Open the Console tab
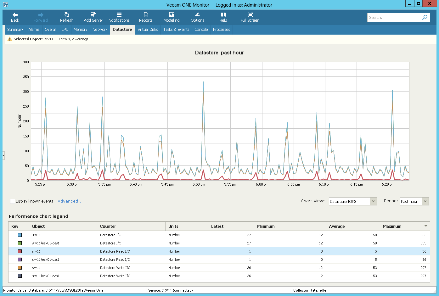The width and height of the screenshot is (439, 296). click(x=201, y=30)
